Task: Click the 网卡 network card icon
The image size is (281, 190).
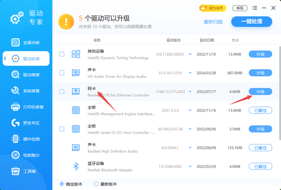Action: pyautogui.click(x=76, y=91)
